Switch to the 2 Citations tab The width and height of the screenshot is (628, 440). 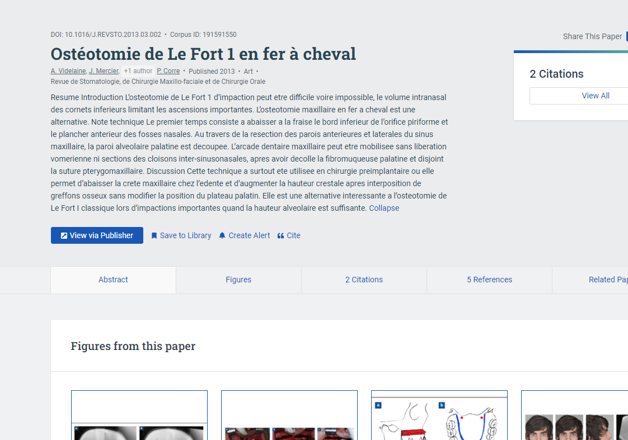[x=364, y=280]
